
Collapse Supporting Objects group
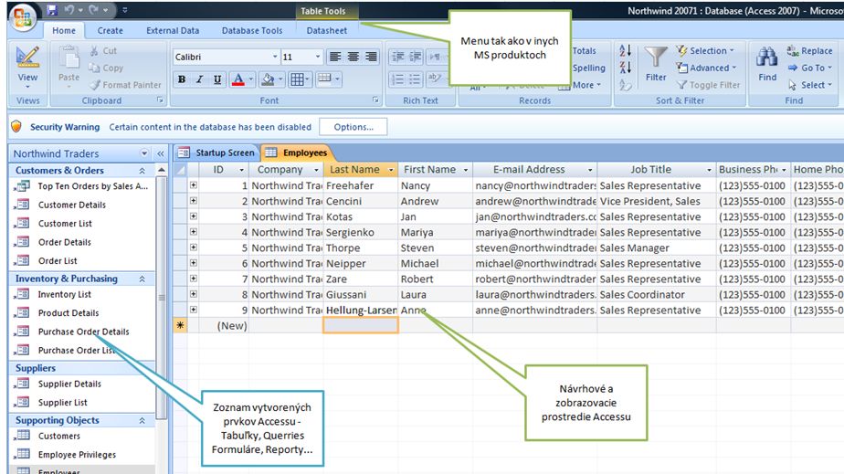(x=142, y=420)
